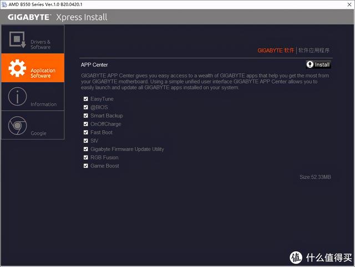Click the @BIOS label

99,107
